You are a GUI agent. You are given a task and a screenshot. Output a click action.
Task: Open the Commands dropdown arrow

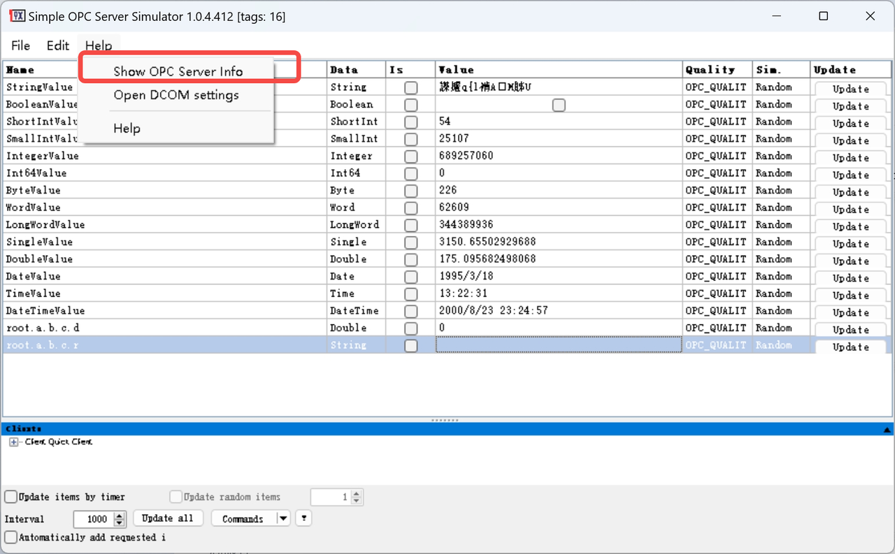click(x=282, y=518)
